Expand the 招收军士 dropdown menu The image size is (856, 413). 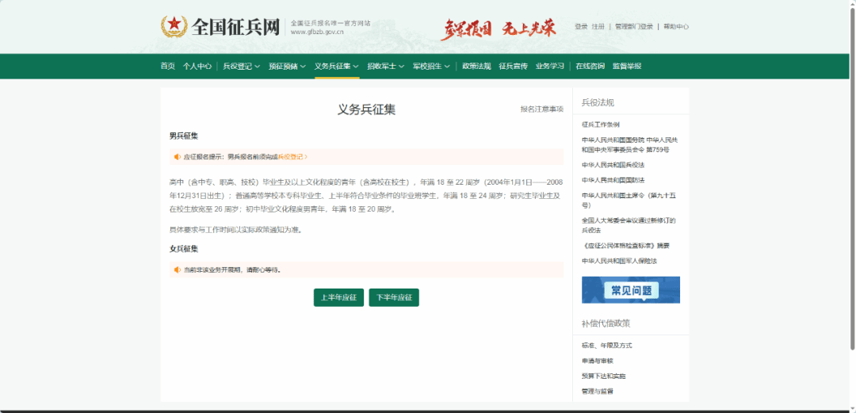(x=385, y=67)
